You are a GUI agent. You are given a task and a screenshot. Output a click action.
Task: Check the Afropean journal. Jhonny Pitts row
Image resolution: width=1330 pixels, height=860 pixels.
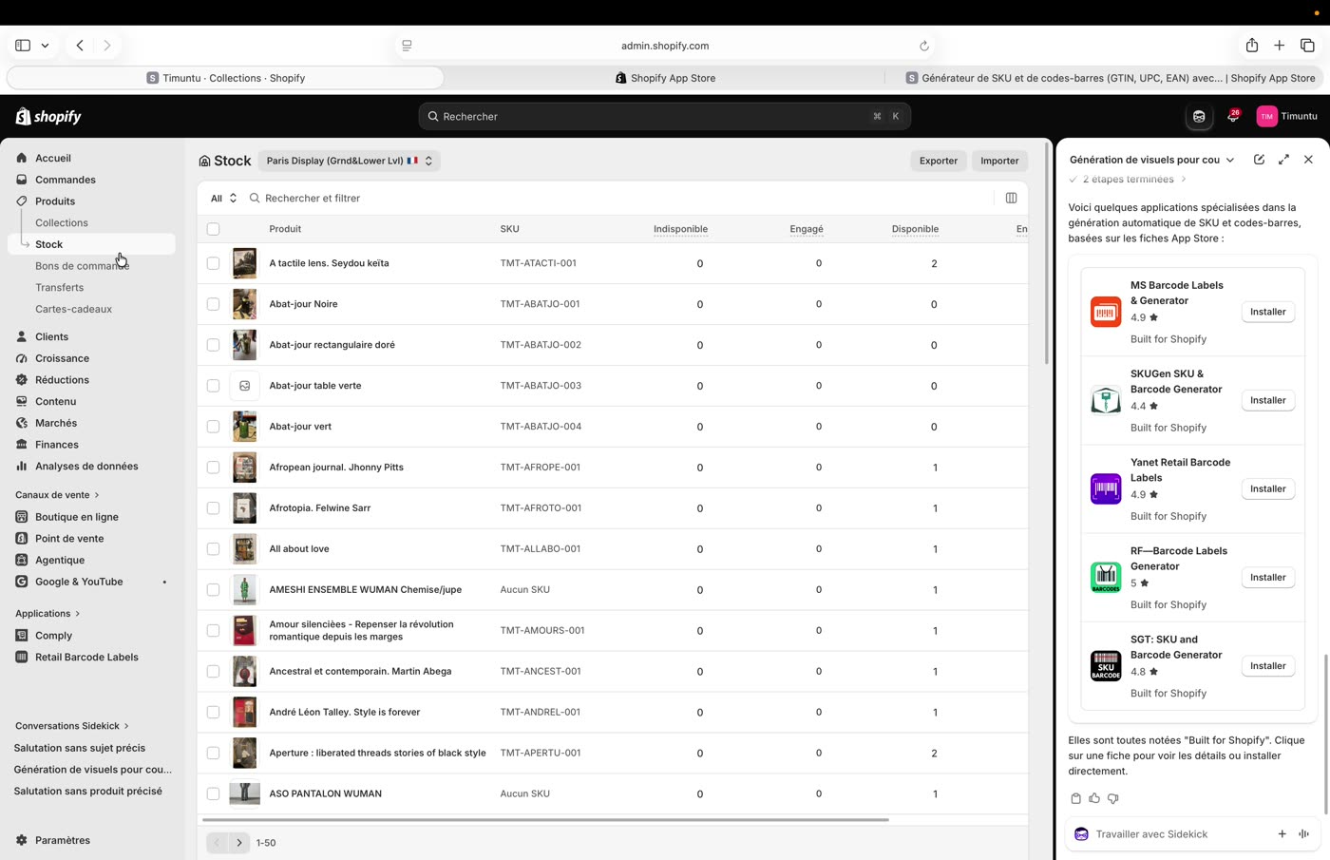click(x=213, y=468)
